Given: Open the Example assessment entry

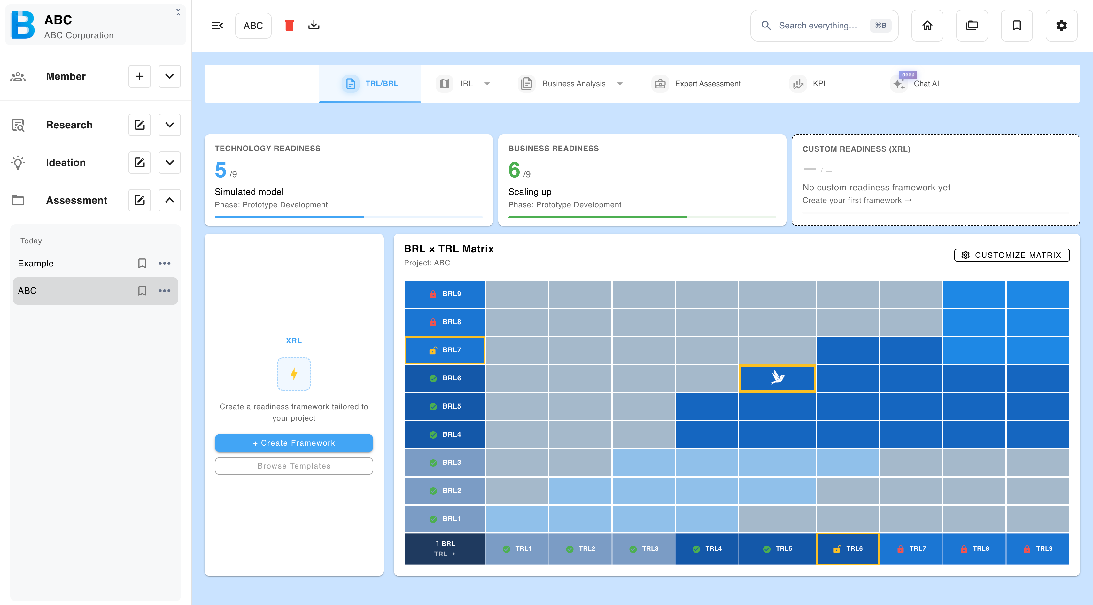Looking at the screenshot, I should coord(96,263).
